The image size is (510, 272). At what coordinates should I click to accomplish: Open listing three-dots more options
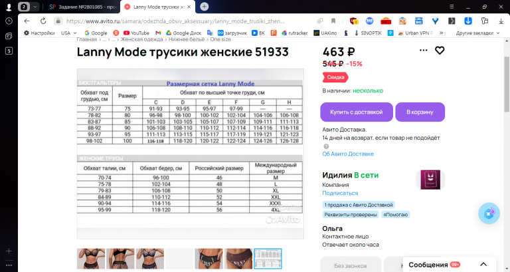424,50
